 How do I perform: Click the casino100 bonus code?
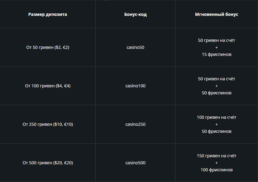[x=135, y=86]
